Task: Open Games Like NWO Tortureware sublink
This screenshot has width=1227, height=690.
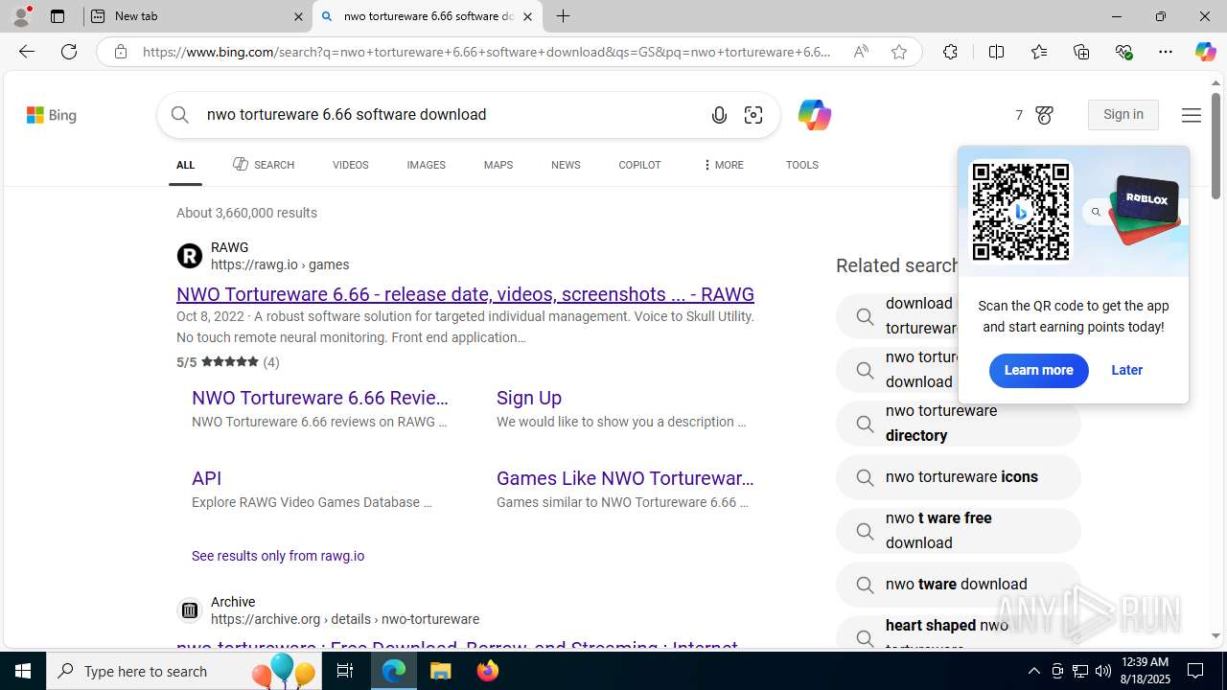Action: 625,478
